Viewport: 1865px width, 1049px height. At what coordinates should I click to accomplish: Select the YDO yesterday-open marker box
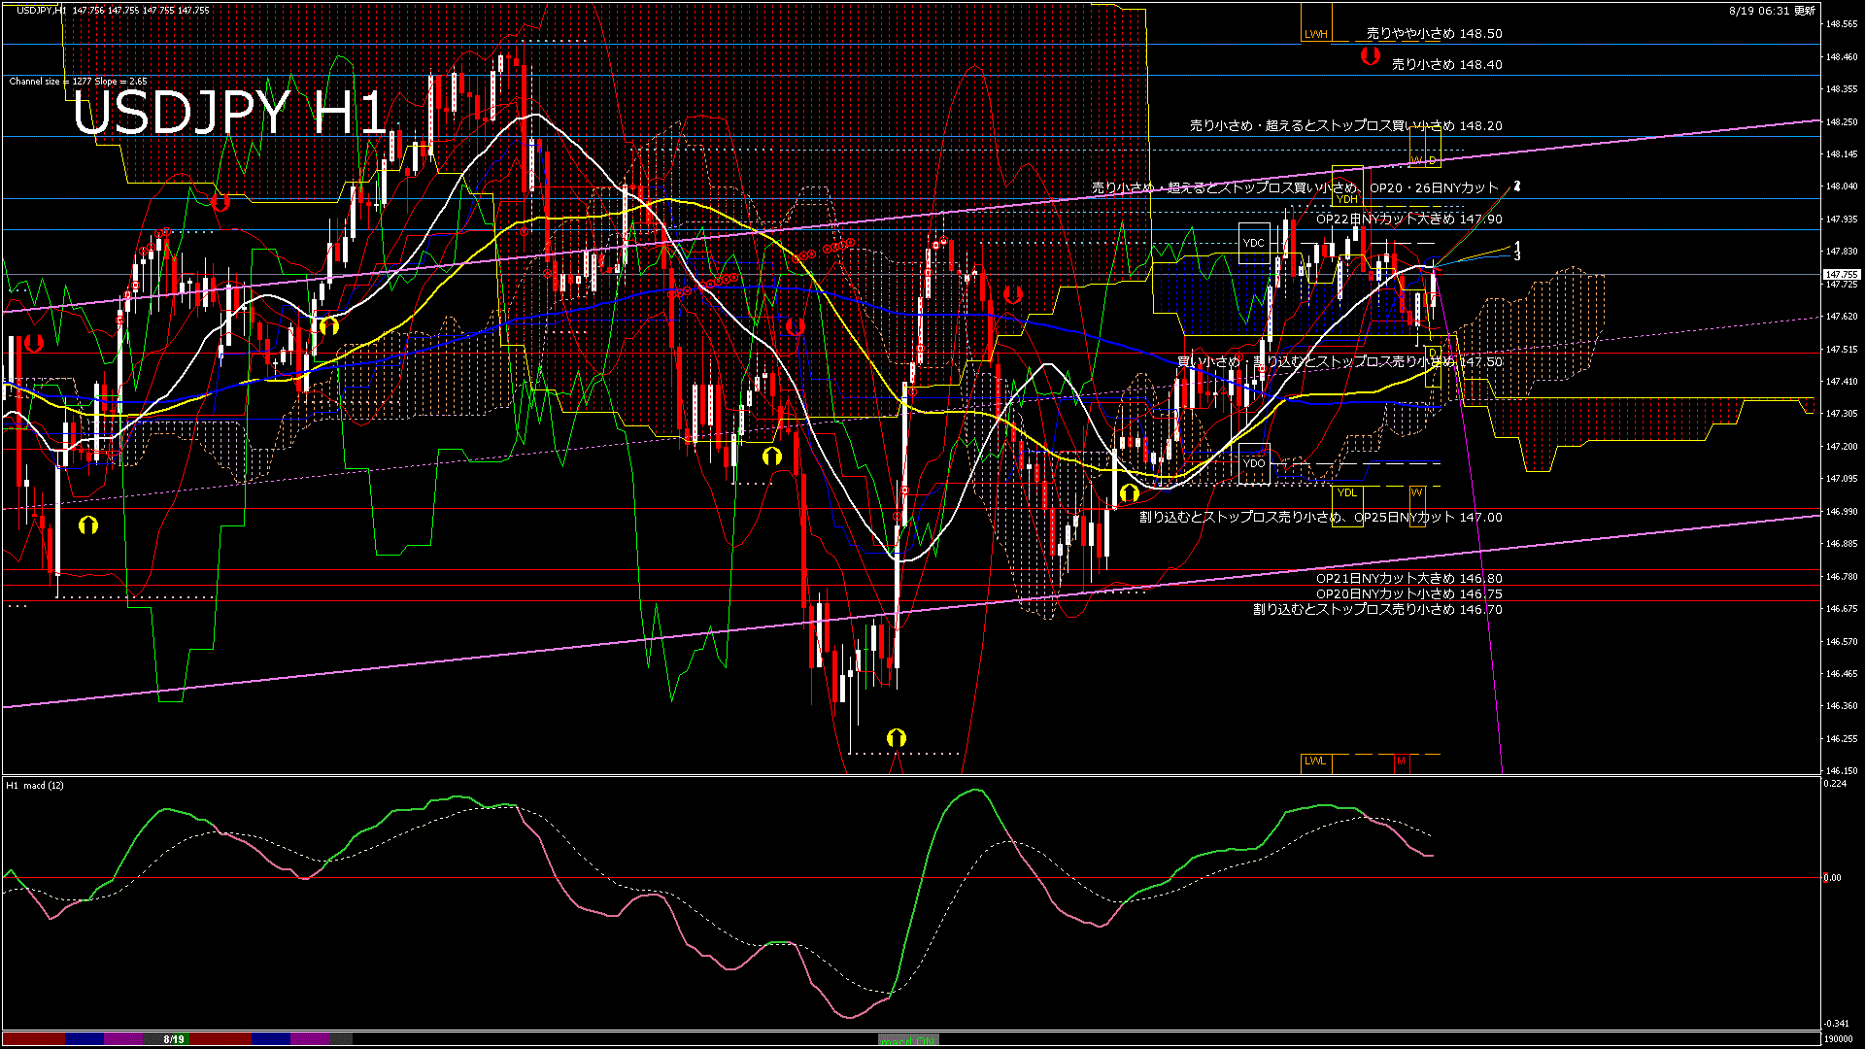[1254, 463]
